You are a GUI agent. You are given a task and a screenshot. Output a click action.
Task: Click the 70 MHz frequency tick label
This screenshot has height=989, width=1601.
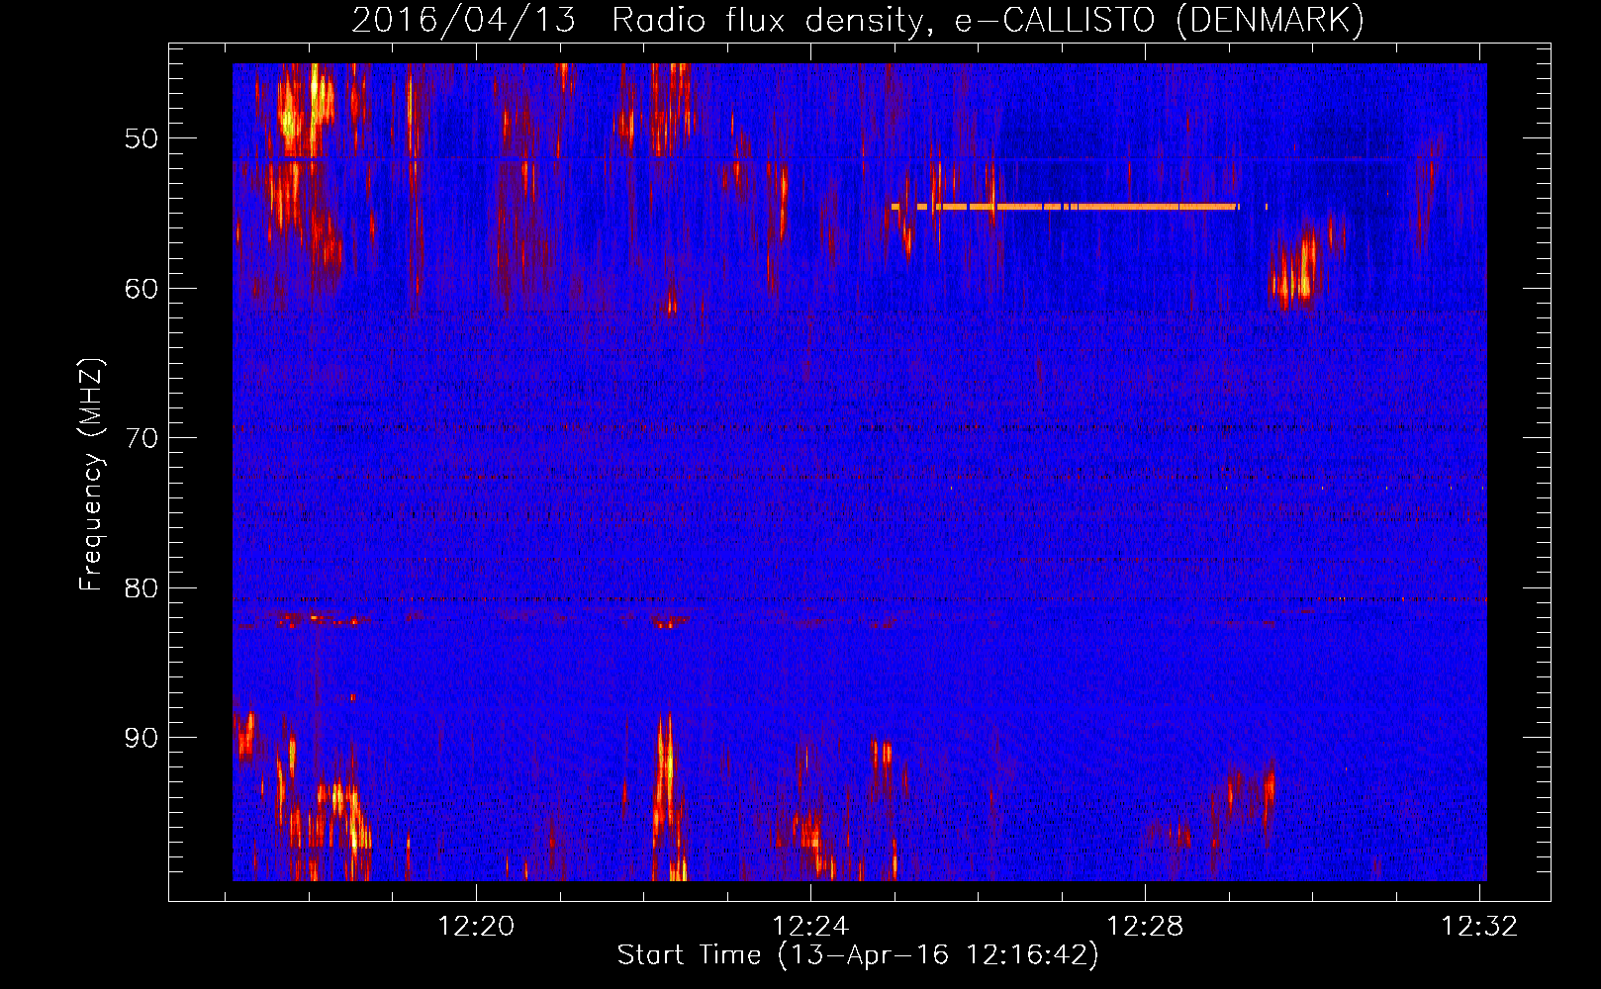[141, 438]
